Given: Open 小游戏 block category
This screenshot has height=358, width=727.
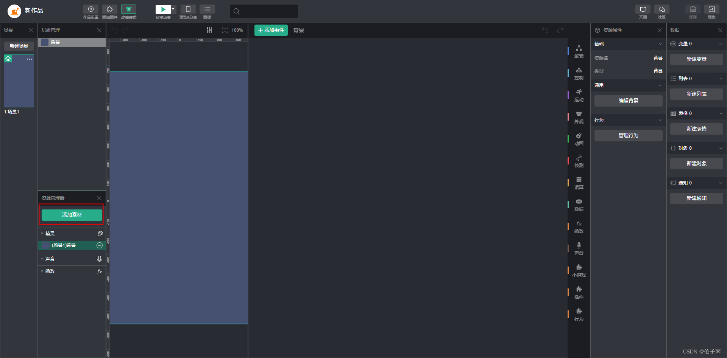Looking at the screenshot, I should (x=579, y=271).
